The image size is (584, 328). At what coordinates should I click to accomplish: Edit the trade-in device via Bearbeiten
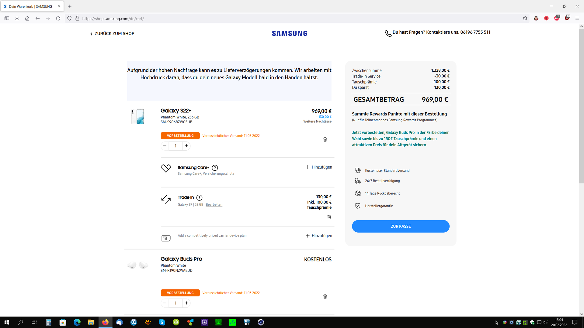pos(214,205)
